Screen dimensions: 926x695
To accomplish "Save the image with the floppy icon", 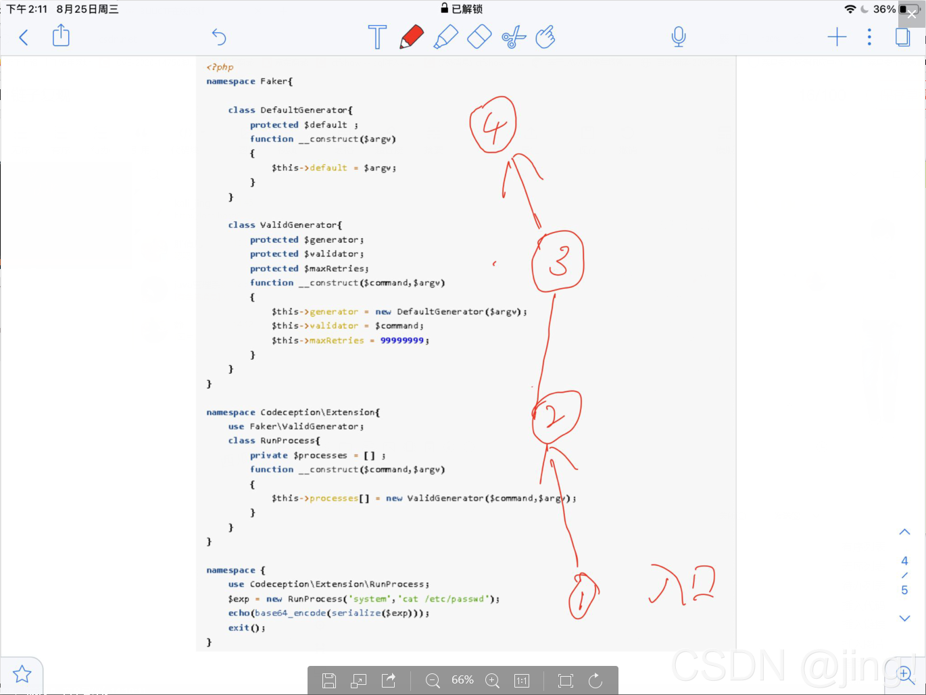I will click(x=329, y=681).
